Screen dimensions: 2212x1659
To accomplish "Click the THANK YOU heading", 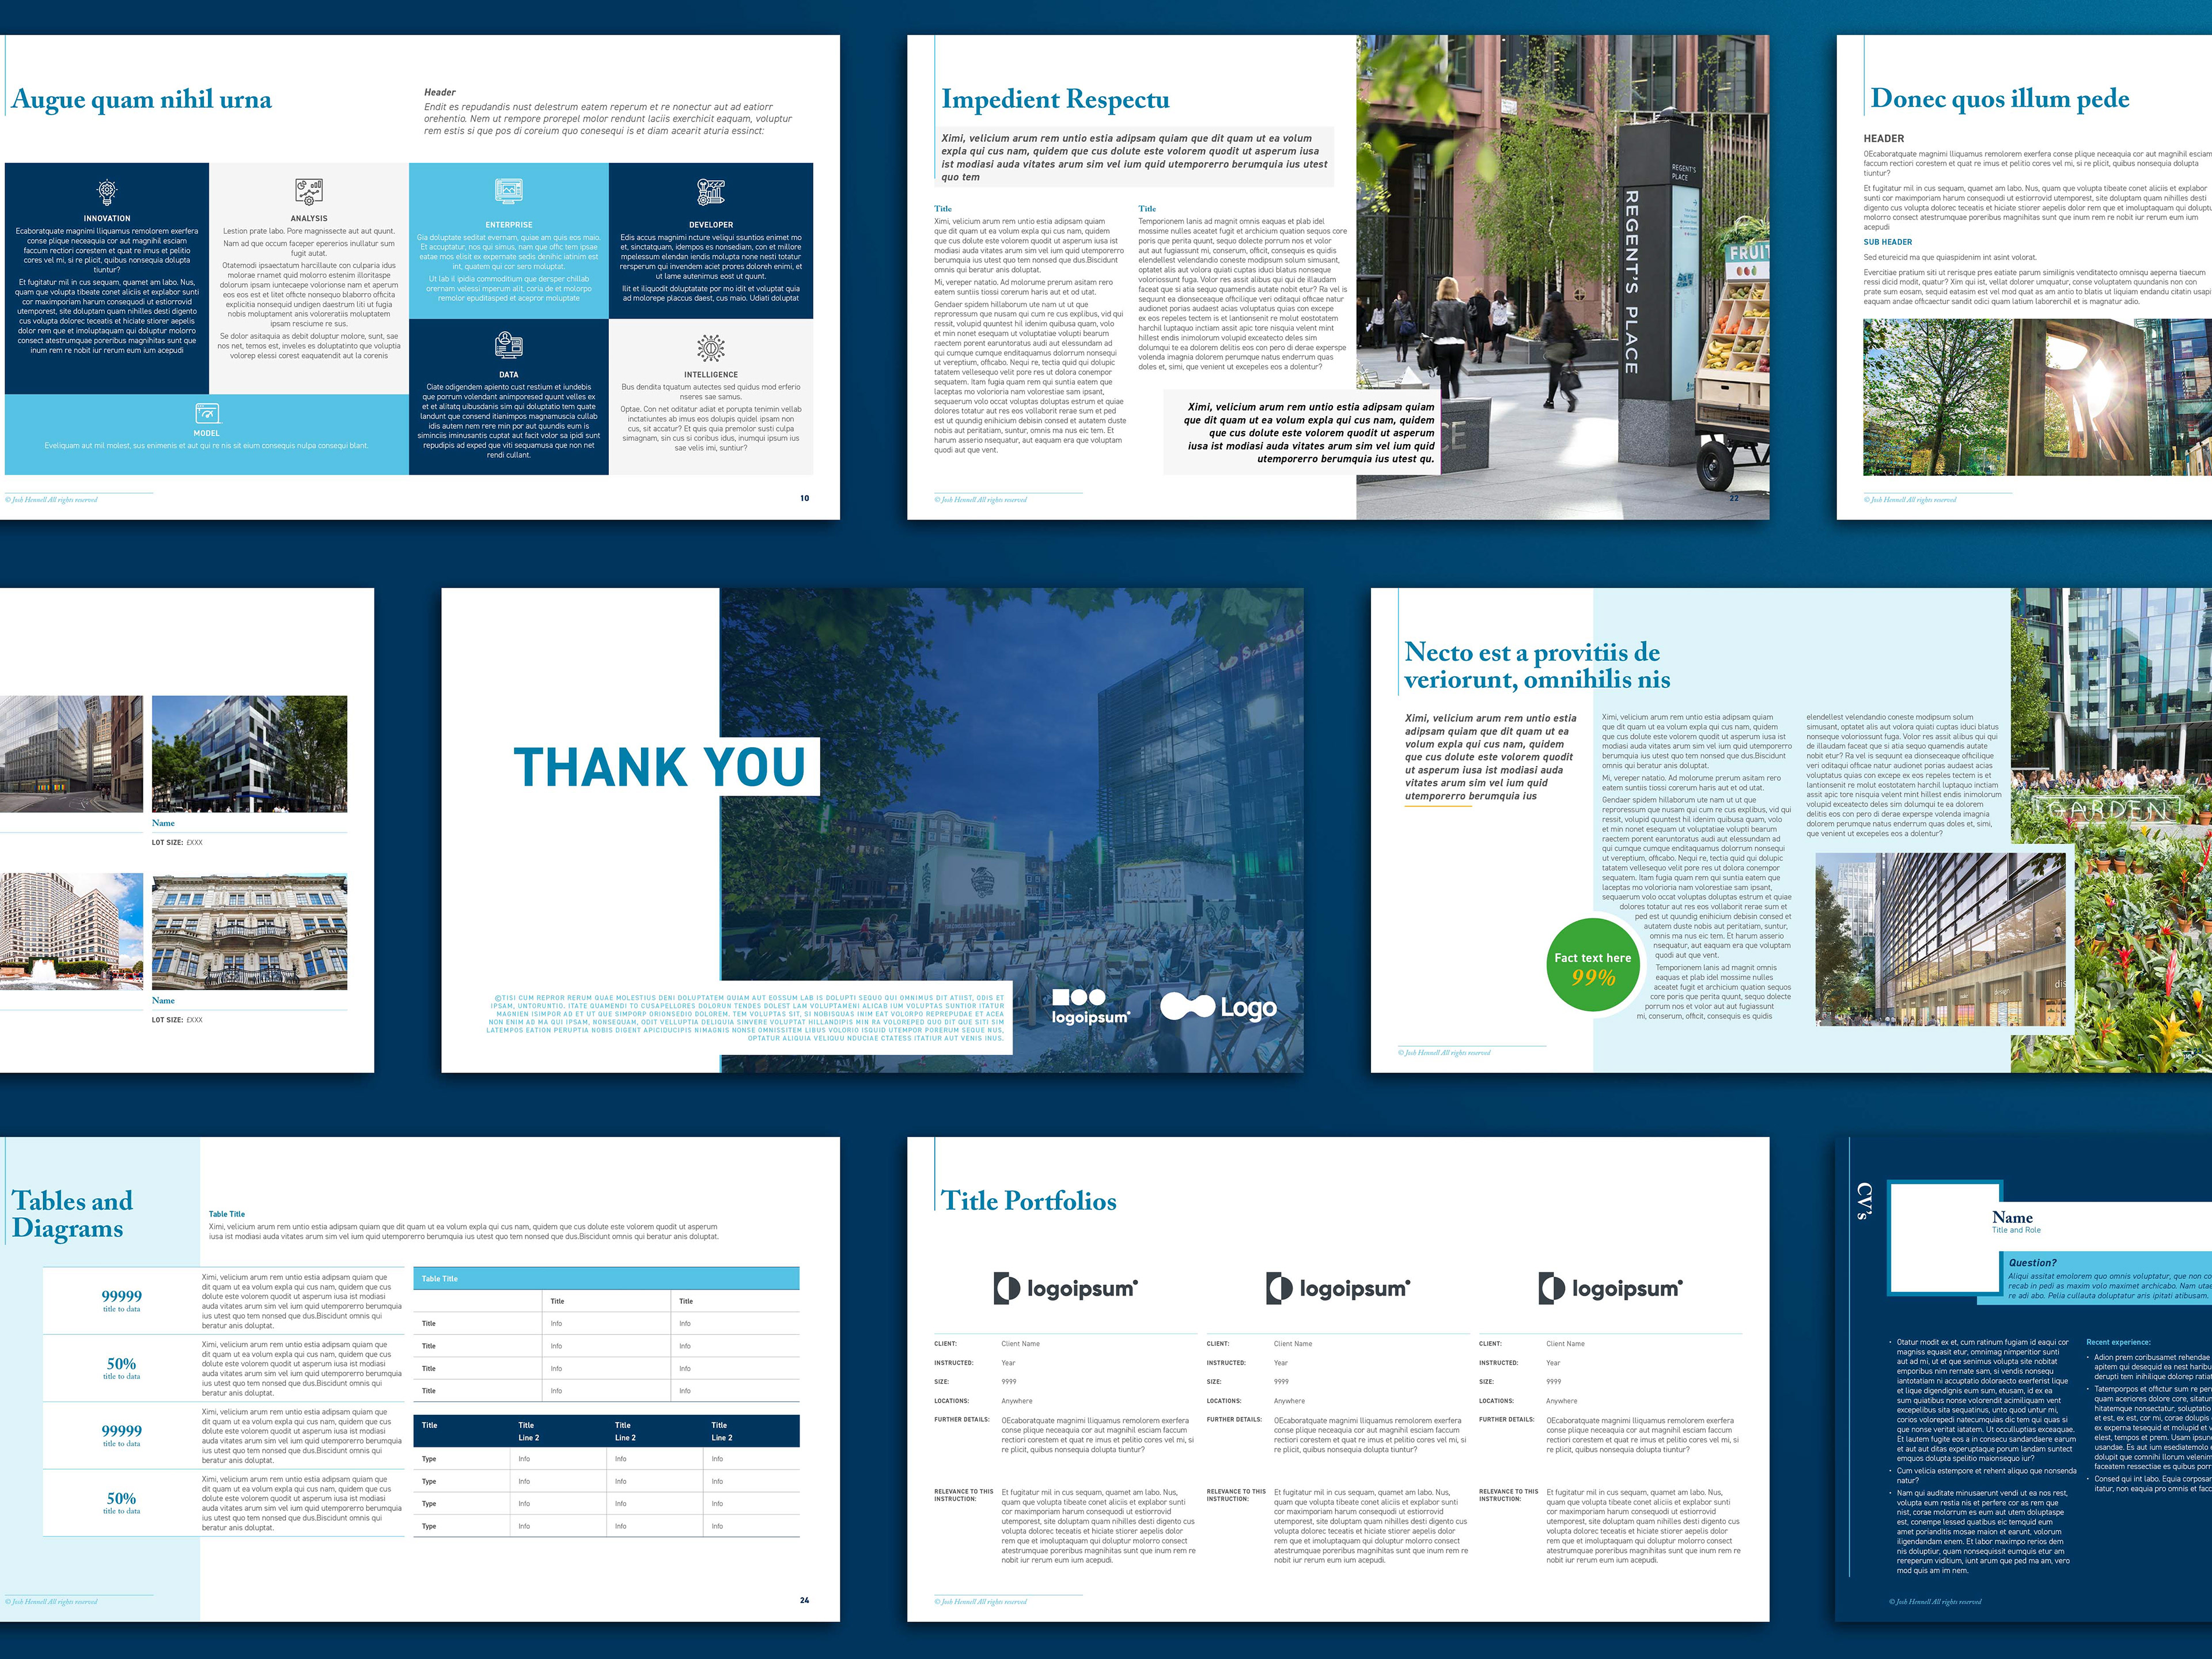I will (x=660, y=768).
